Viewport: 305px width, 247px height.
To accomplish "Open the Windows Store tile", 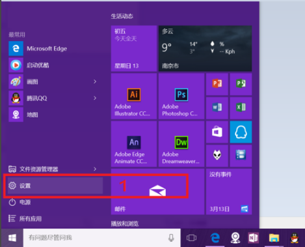I will point(217,132).
